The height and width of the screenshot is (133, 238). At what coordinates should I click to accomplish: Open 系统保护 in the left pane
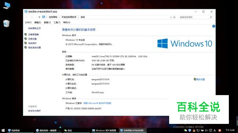(x=32, y=43)
